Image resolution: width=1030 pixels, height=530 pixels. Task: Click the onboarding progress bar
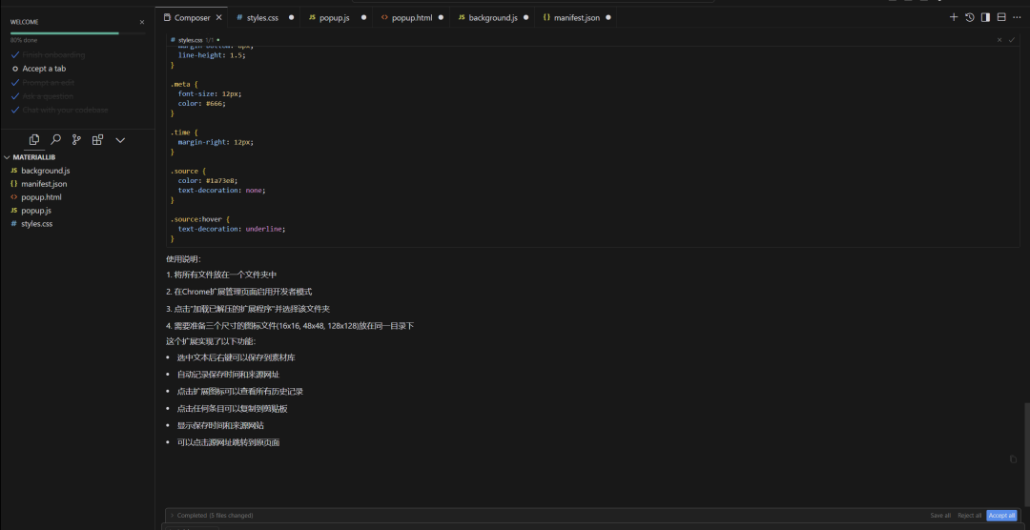coord(77,32)
